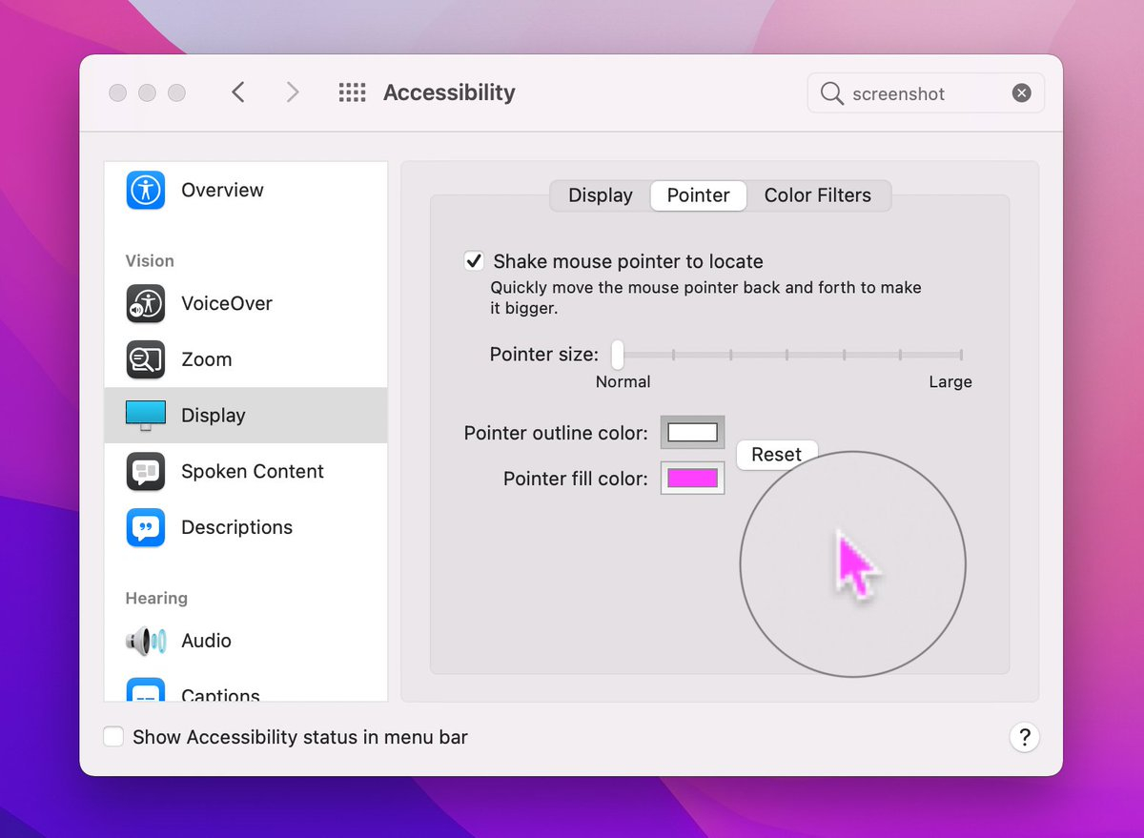Open the pointer outline color swatch
Image resolution: width=1144 pixels, height=838 pixels.
[x=692, y=433]
